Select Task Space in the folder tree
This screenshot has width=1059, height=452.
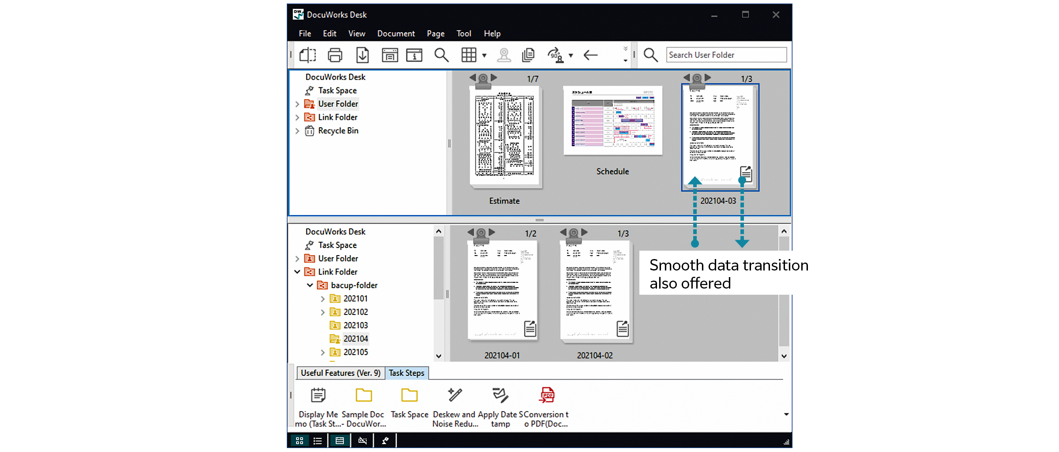(x=337, y=90)
